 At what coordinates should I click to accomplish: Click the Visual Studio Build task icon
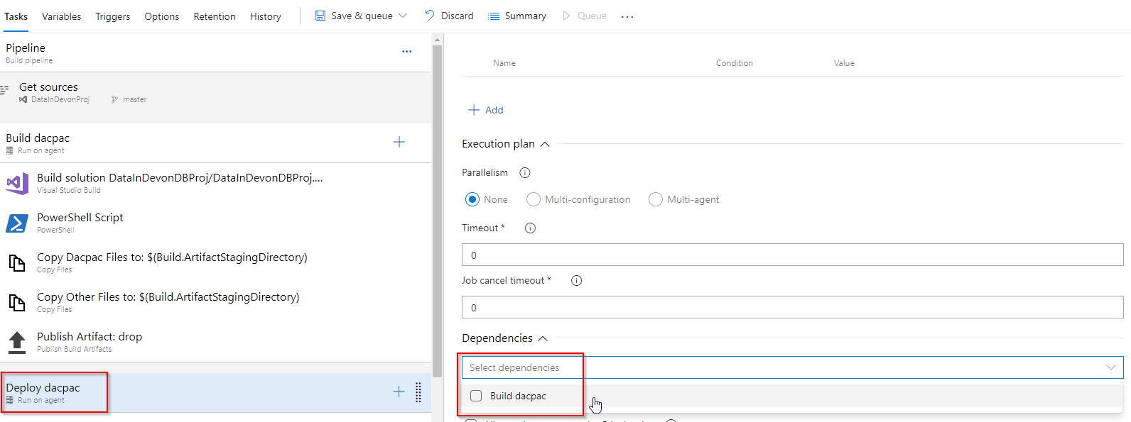[17, 183]
